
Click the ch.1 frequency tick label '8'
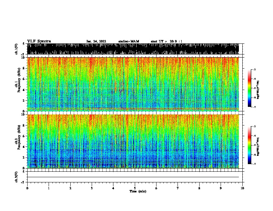[24, 68]
